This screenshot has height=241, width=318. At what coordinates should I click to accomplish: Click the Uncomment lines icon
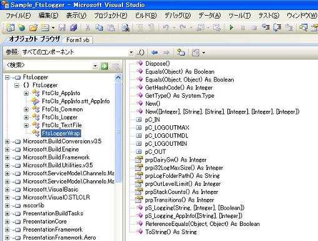coord(152,28)
